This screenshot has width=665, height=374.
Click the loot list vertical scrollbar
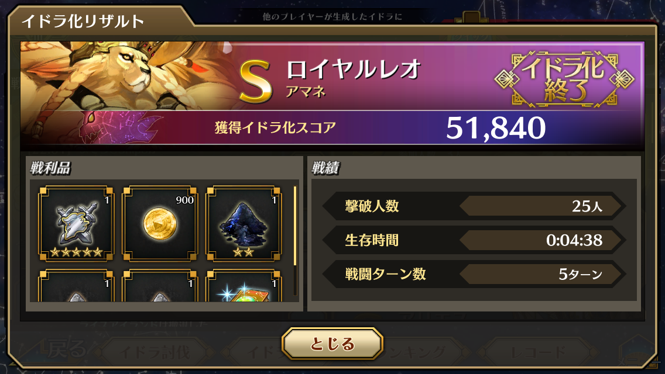[x=295, y=240]
